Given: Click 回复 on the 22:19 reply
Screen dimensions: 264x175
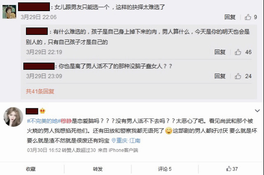Looking at the screenshot, I should pyautogui.click(x=220, y=52).
